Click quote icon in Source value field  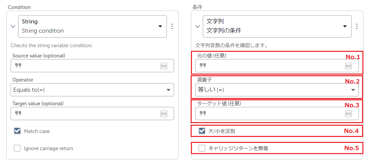(18, 66)
